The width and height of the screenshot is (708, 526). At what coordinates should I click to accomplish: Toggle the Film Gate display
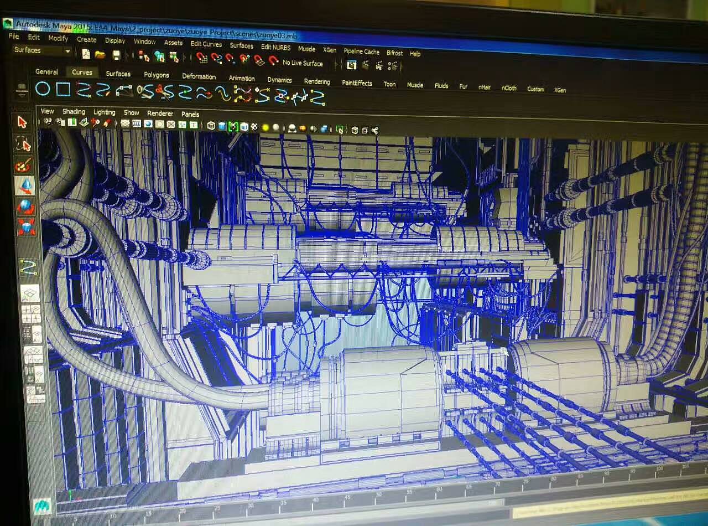tap(137, 124)
